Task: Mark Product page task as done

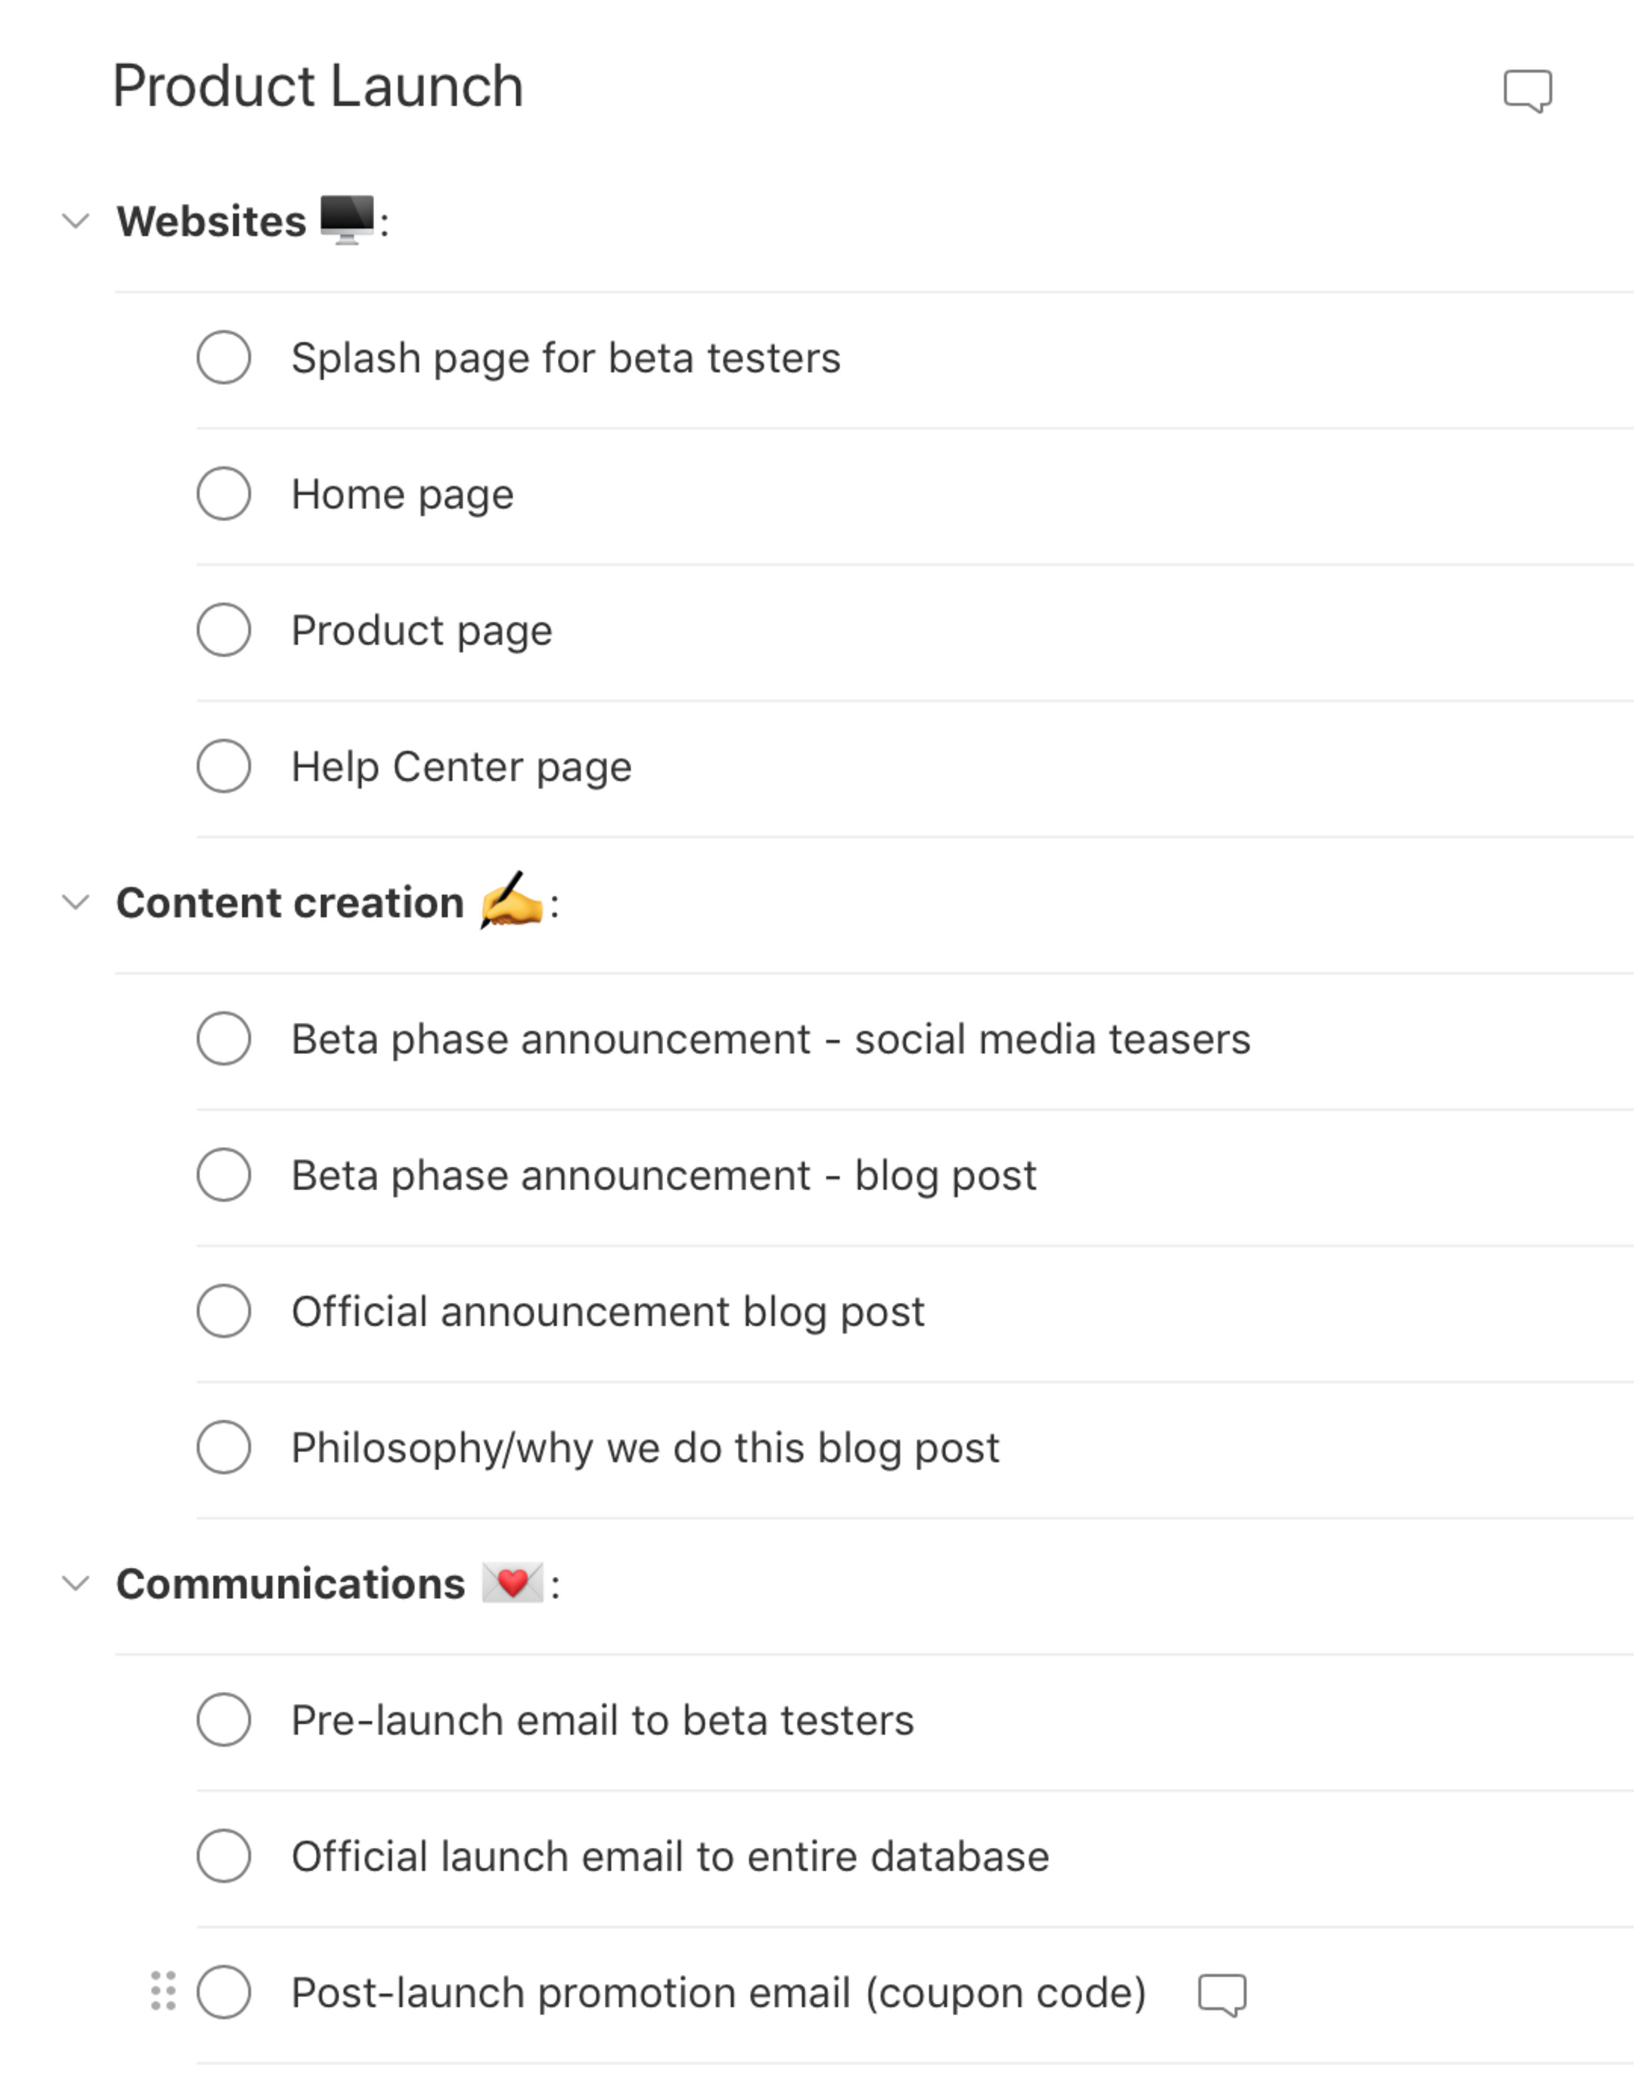Action: coord(224,630)
